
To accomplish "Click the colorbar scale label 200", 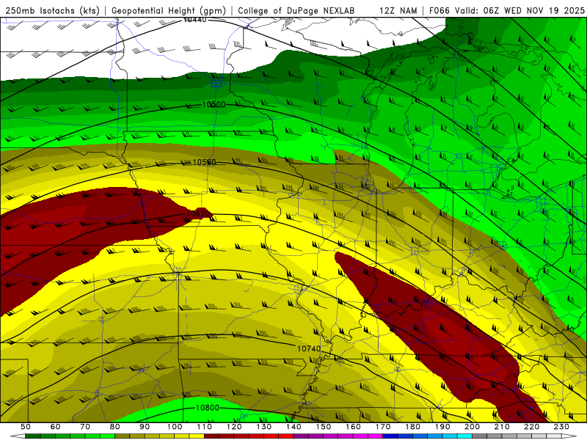I will [472, 427].
